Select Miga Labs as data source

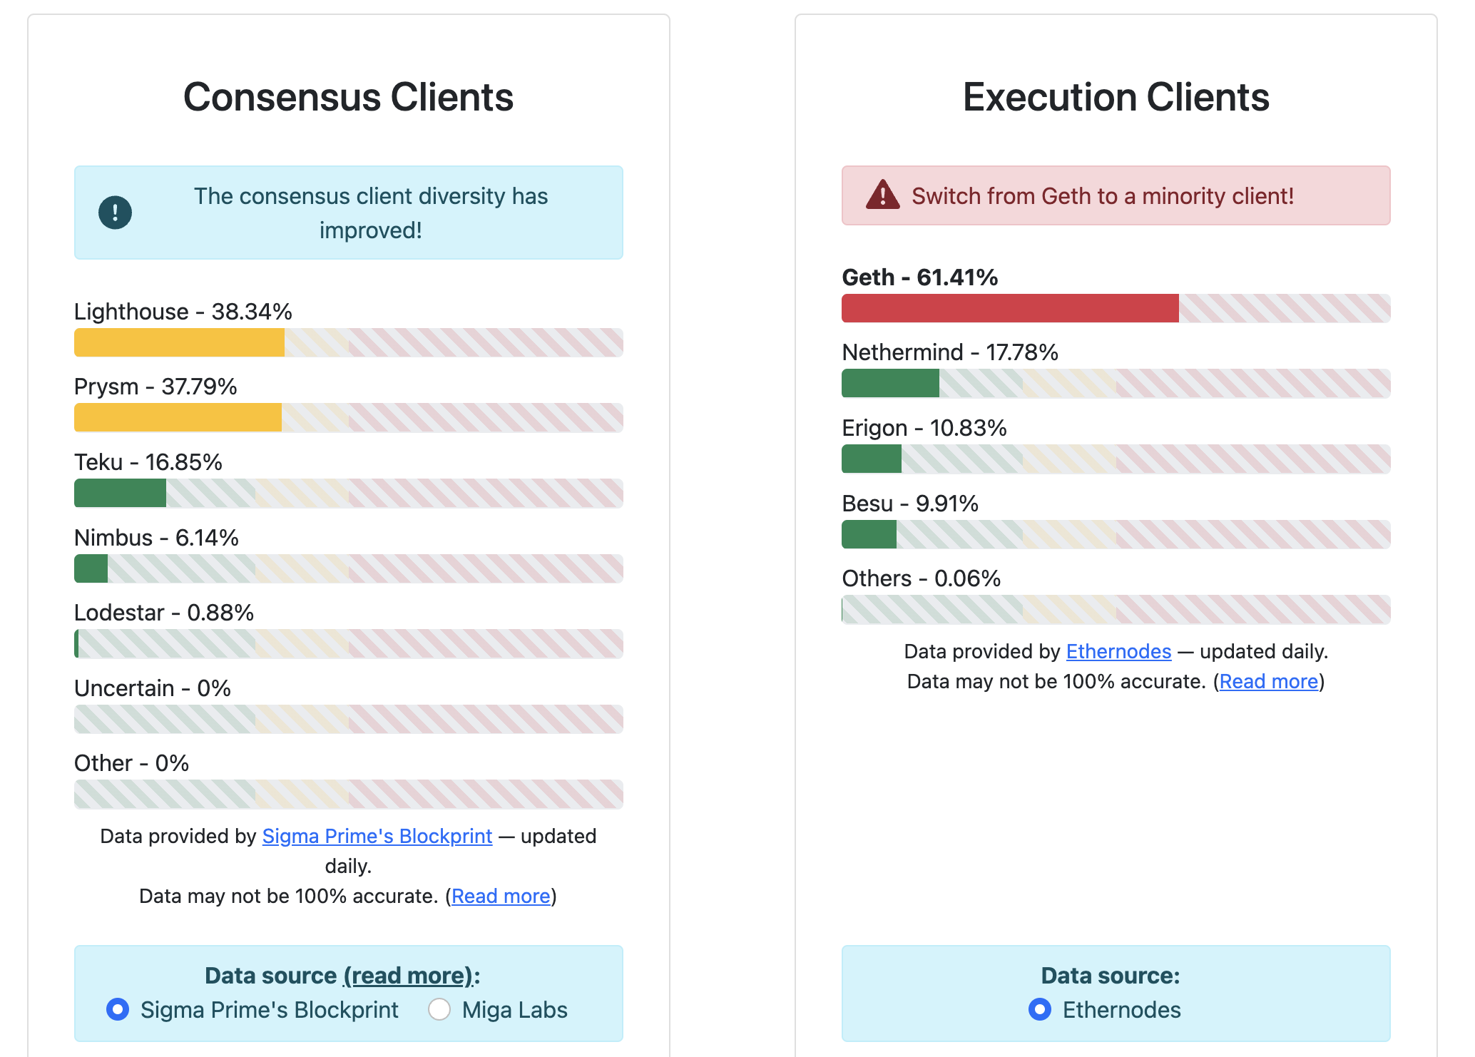(x=439, y=1009)
